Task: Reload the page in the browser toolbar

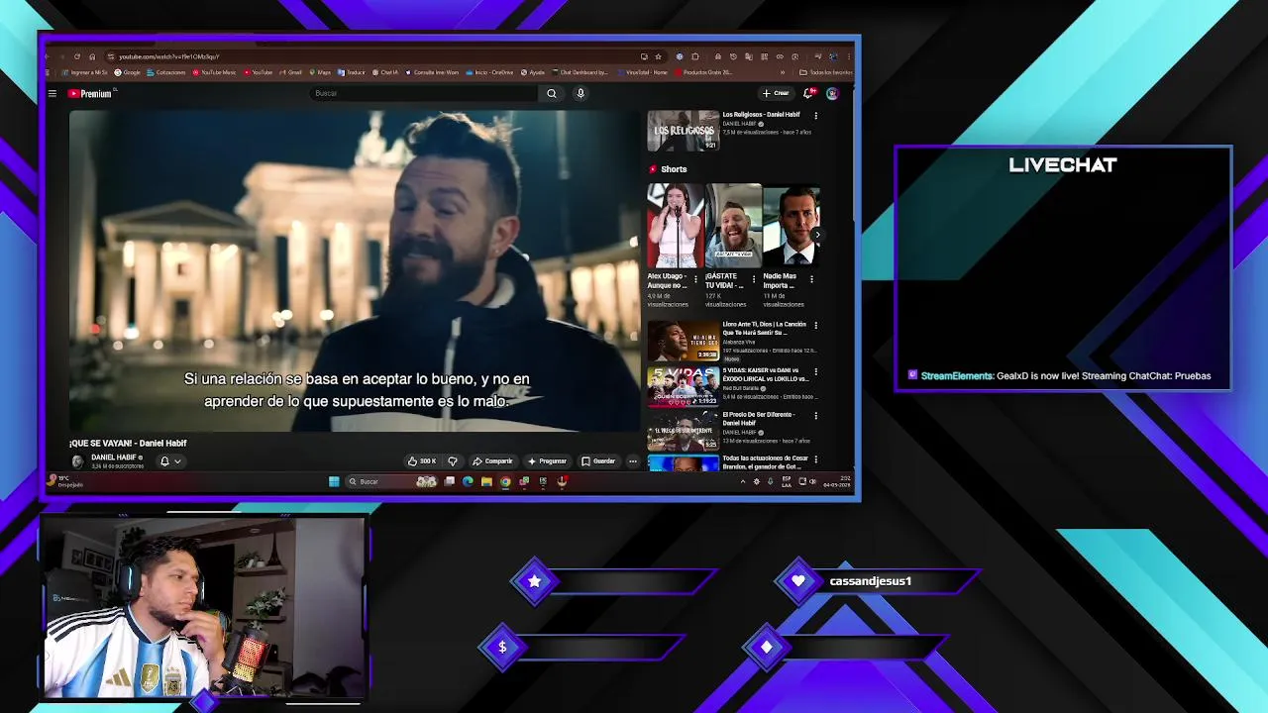Action: coord(77,56)
